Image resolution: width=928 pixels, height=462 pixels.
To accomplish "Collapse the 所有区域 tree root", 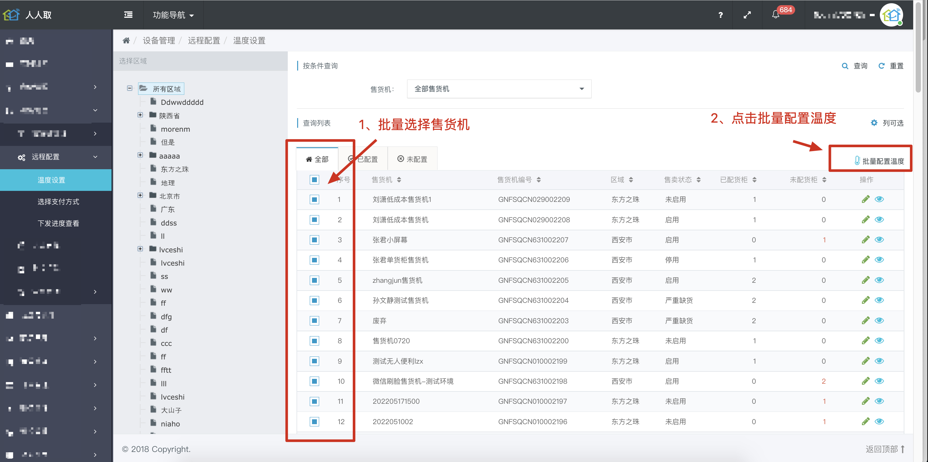I will coord(130,88).
